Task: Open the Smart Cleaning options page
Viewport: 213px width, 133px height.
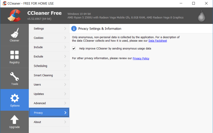Action: 49,75
